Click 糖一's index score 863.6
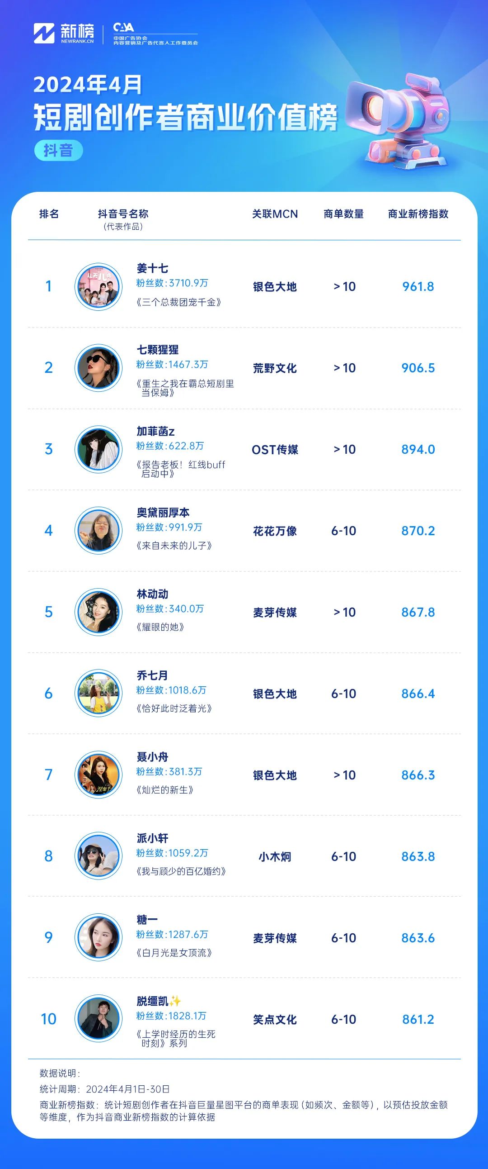Viewport: 488px width, 1169px height. point(418,937)
